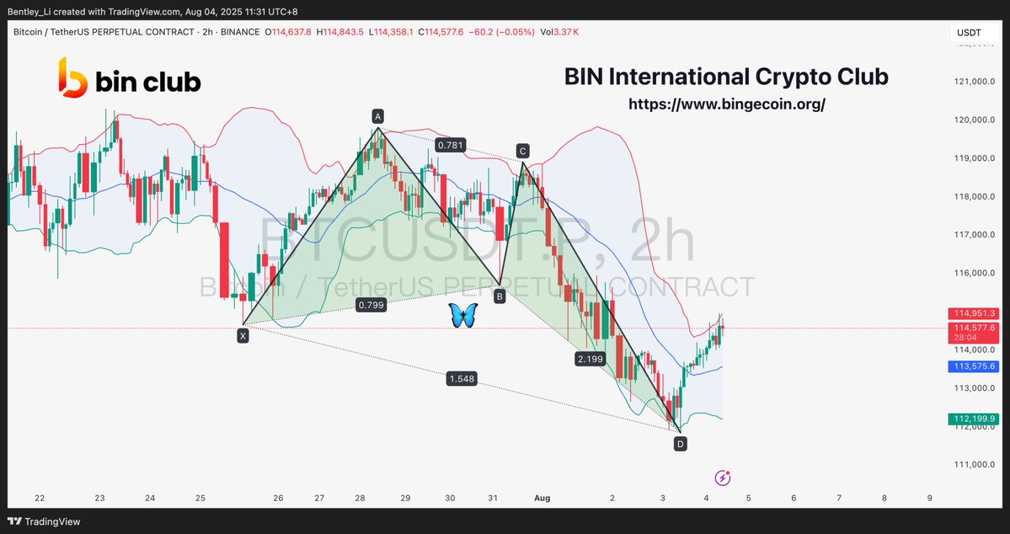Click the 118,000.0 price axis label

coord(973,196)
